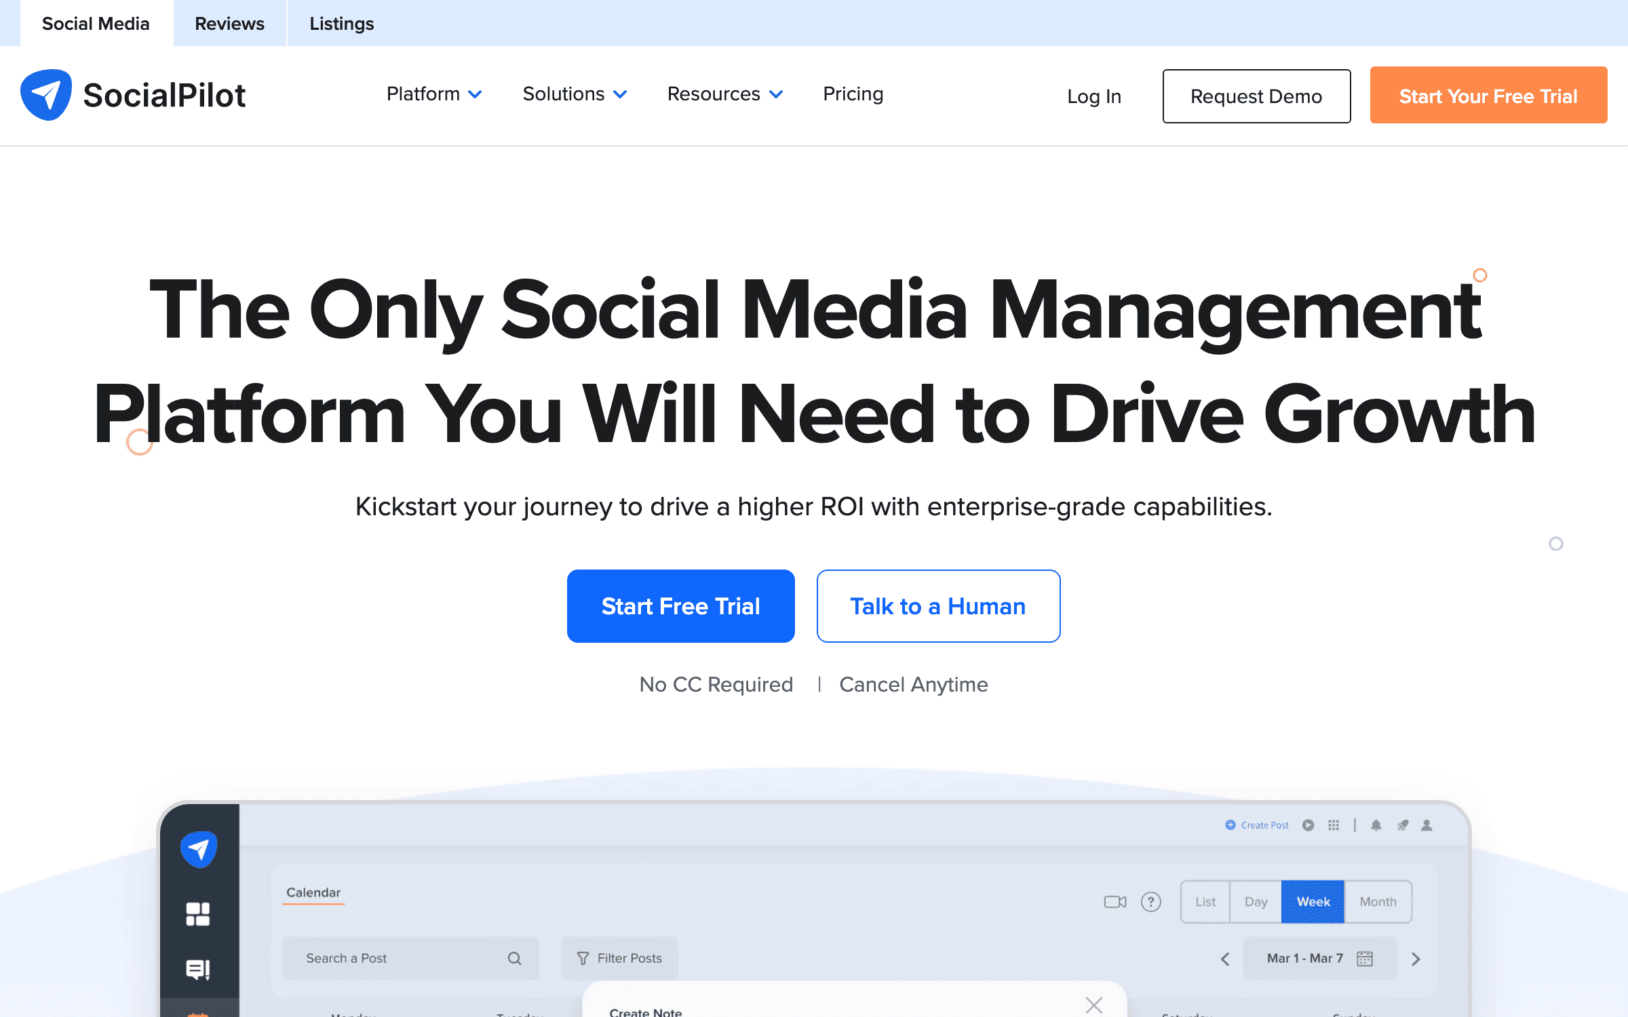Switch to the Reviews tab
The height and width of the screenshot is (1017, 1628).
coord(229,24)
